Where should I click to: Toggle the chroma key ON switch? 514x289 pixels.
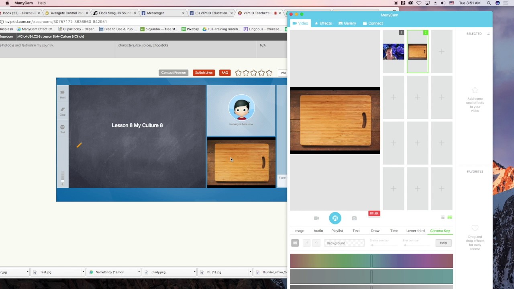(x=295, y=243)
